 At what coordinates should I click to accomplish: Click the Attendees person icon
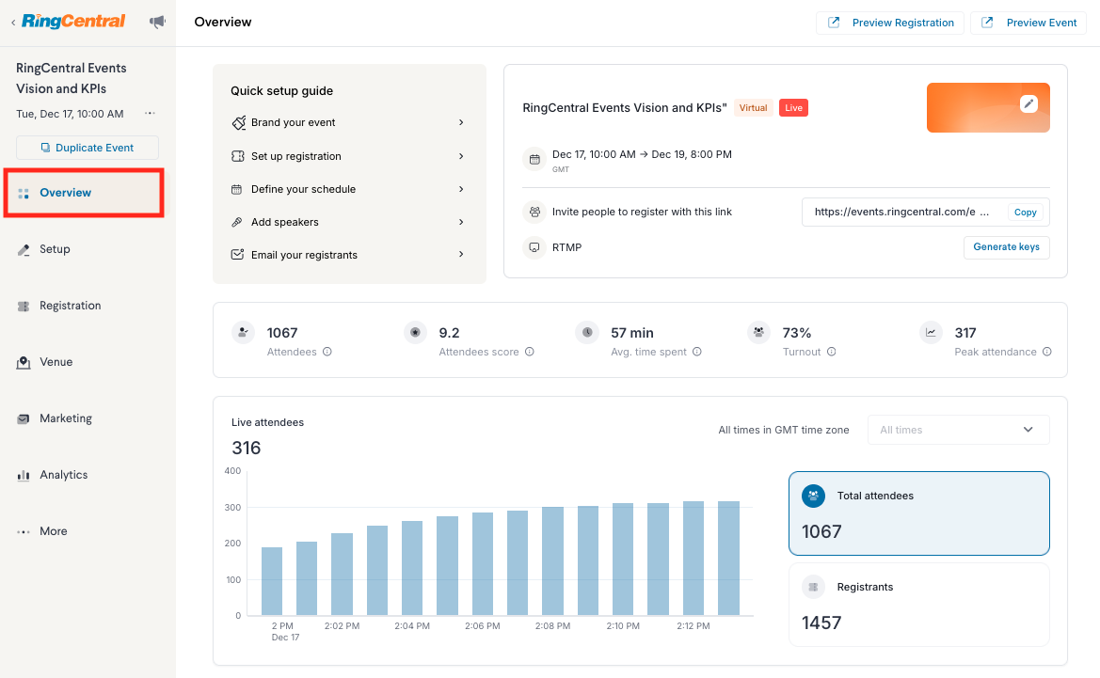[x=244, y=332]
